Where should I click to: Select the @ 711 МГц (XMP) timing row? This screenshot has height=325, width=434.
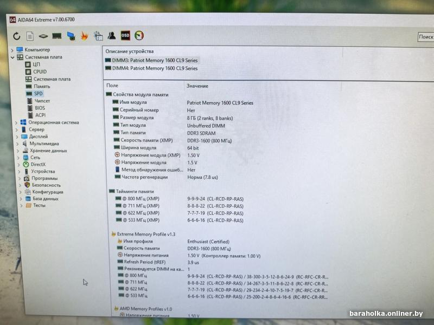(180, 206)
